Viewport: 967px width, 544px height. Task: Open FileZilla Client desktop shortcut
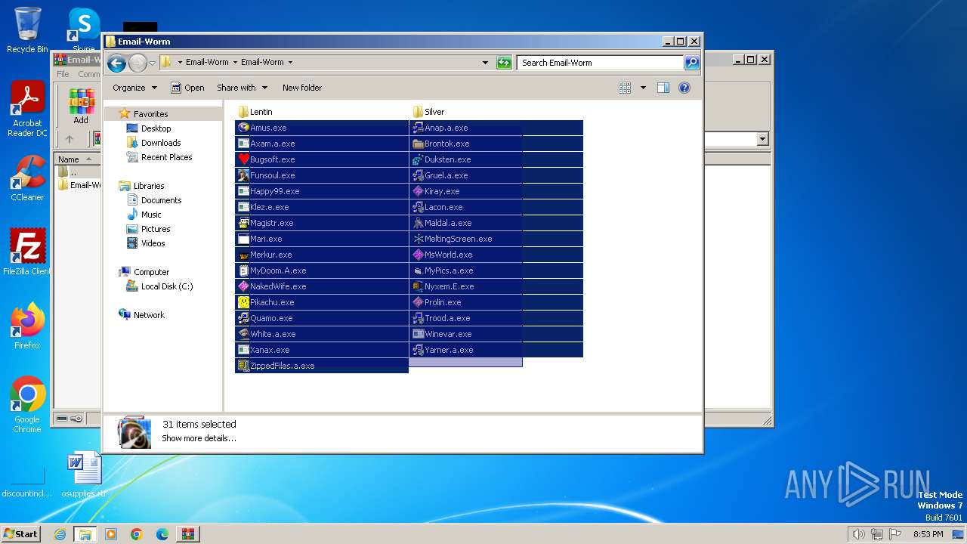point(27,252)
